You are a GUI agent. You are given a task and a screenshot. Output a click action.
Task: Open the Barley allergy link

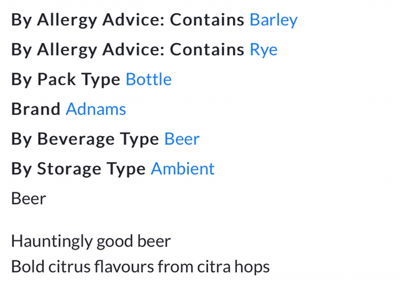273,19
